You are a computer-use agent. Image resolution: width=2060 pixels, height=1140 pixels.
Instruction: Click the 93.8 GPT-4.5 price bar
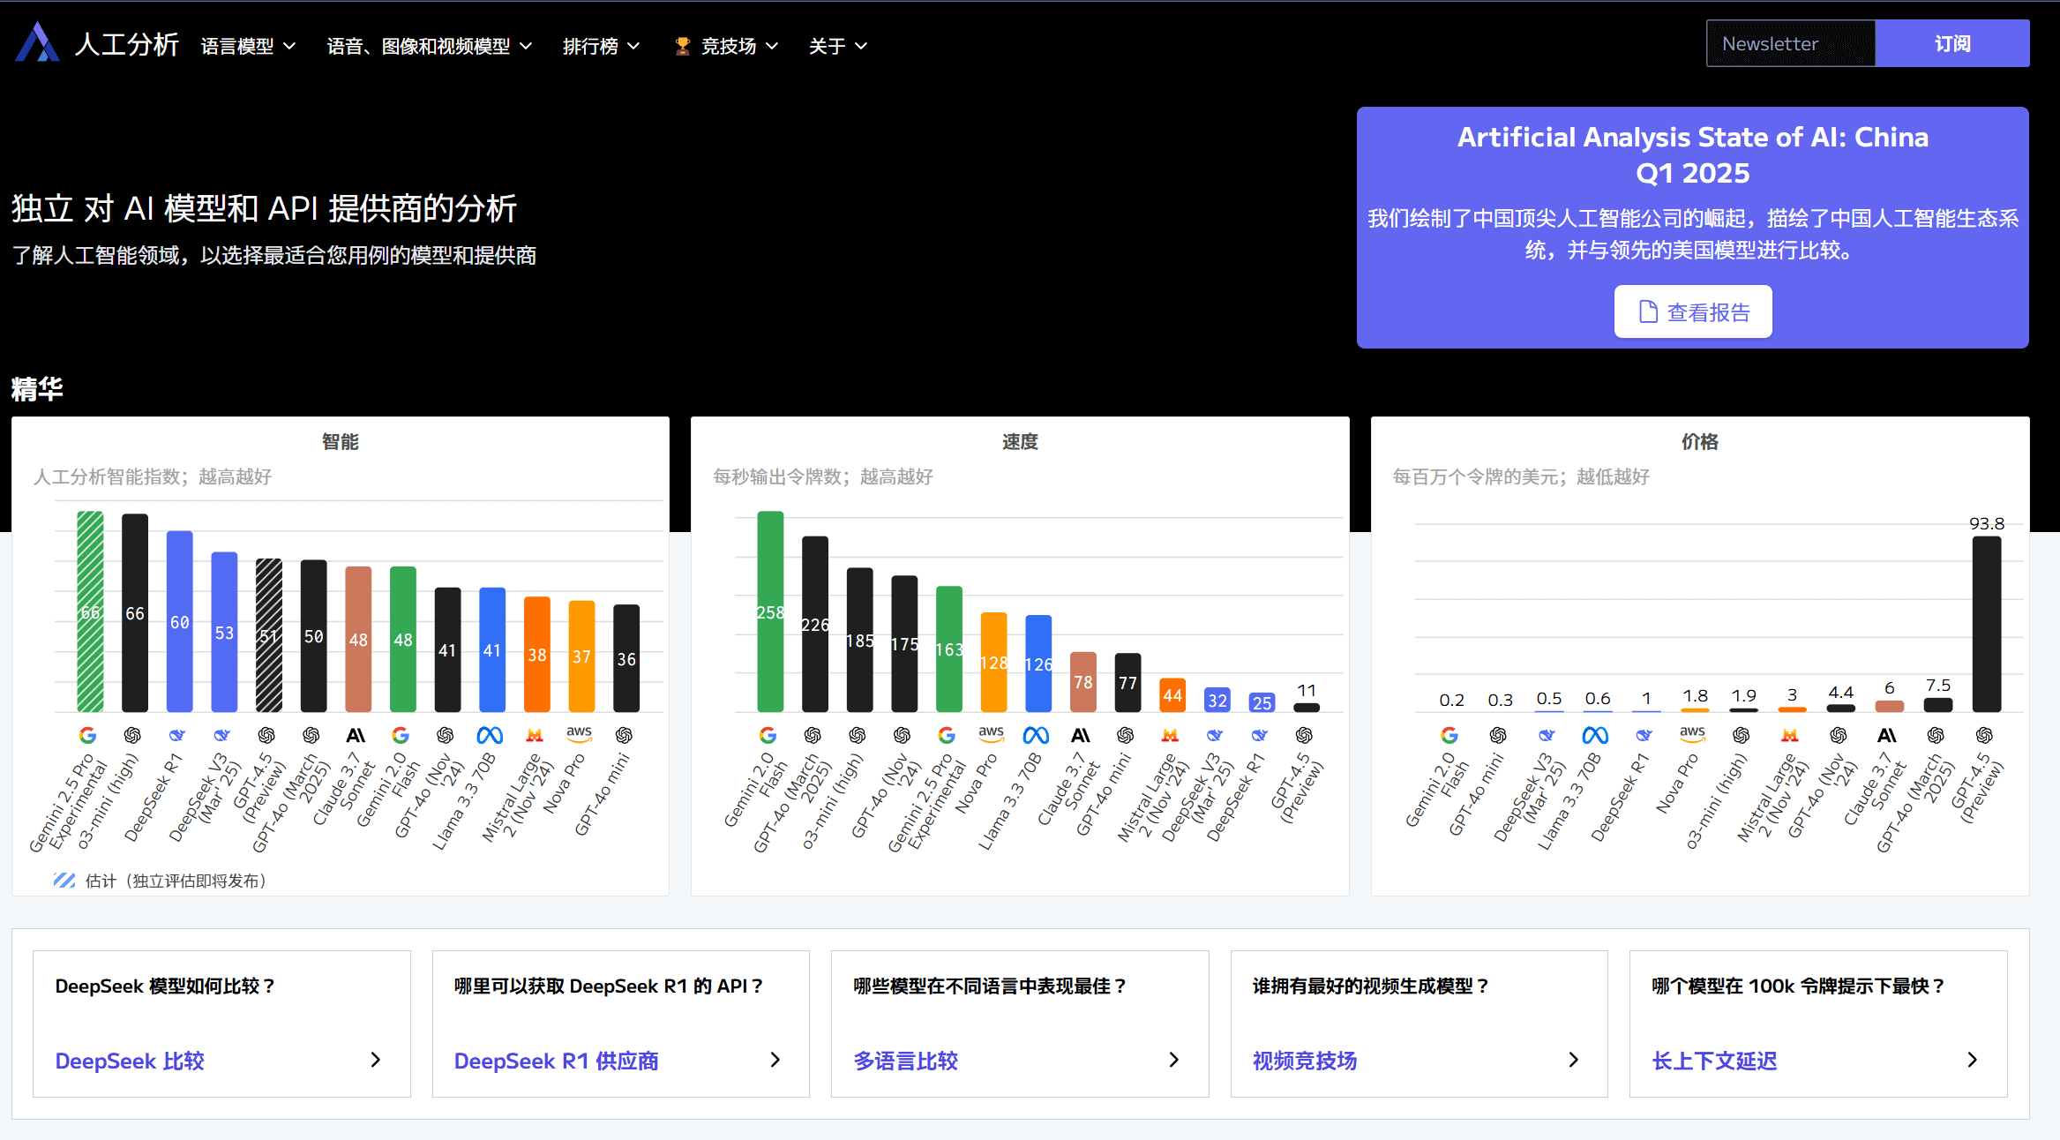click(1986, 623)
